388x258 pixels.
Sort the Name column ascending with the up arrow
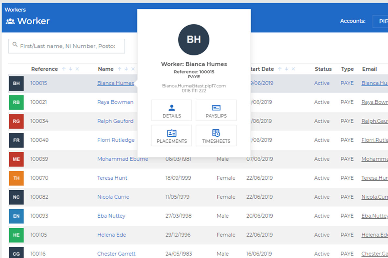[x=120, y=69]
